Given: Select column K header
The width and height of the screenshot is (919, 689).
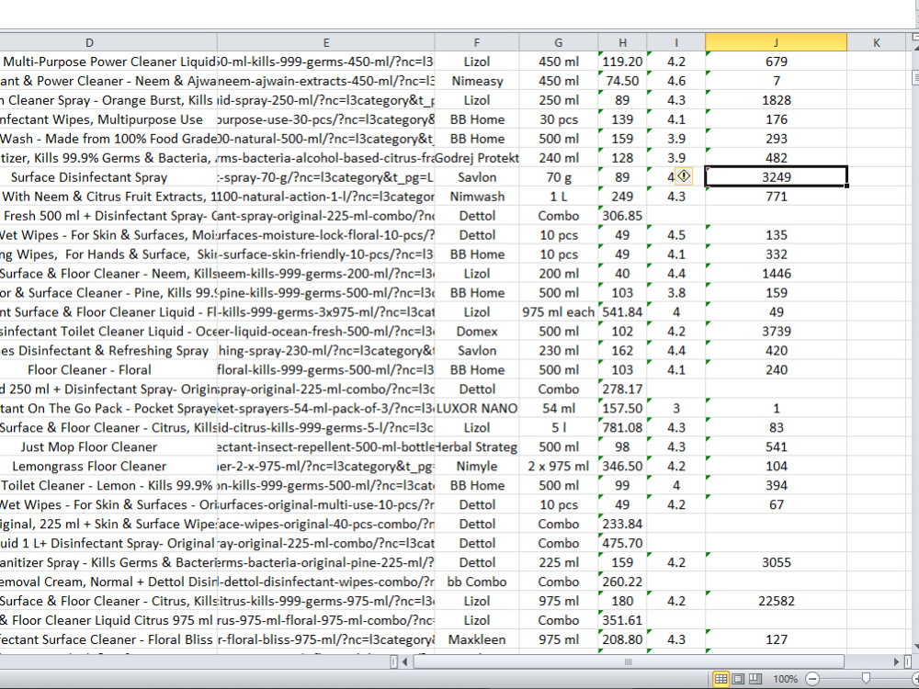Looking at the screenshot, I should coord(876,42).
